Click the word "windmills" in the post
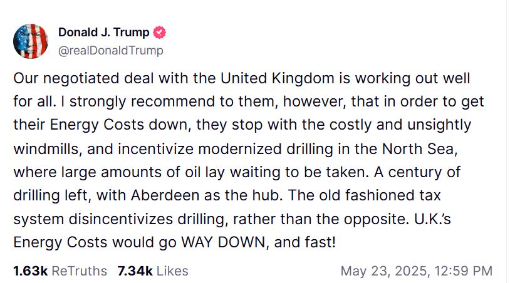The width and height of the screenshot is (510, 283). coord(47,149)
